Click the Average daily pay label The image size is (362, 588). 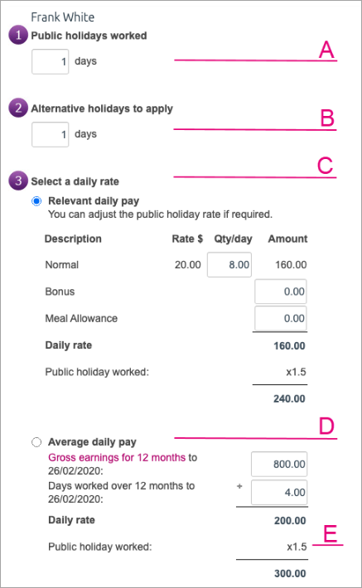click(92, 442)
